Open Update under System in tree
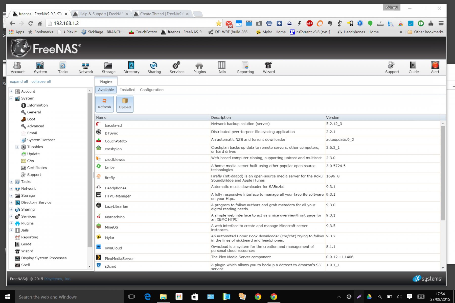Viewport: 455px width, 303px height. click(x=33, y=154)
